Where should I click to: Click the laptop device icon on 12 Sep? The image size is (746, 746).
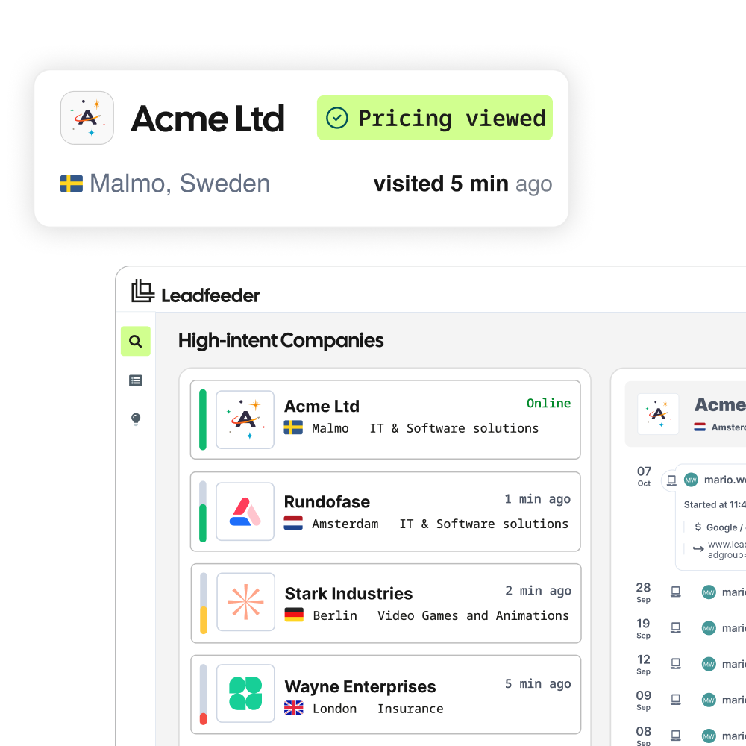click(676, 664)
